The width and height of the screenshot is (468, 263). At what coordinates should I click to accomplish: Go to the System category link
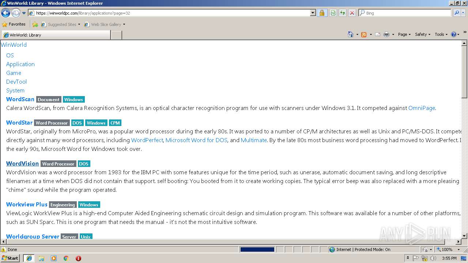point(15,91)
